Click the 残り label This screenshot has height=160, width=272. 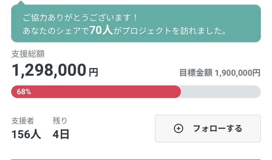60,120
